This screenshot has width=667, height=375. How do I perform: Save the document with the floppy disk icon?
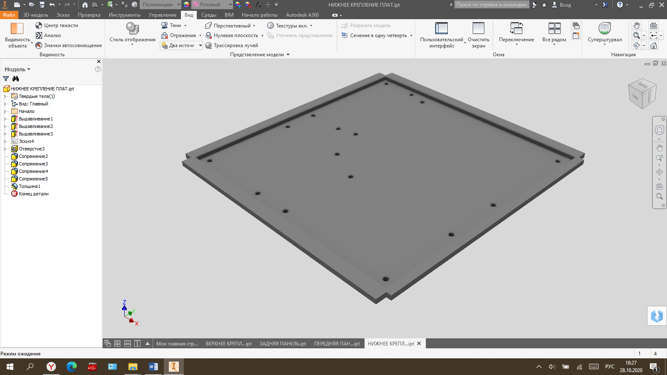(42, 5)
